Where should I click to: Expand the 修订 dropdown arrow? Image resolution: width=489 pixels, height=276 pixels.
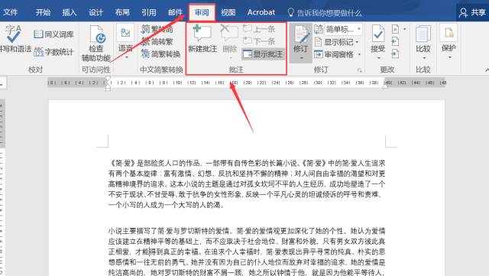point(301,58)
